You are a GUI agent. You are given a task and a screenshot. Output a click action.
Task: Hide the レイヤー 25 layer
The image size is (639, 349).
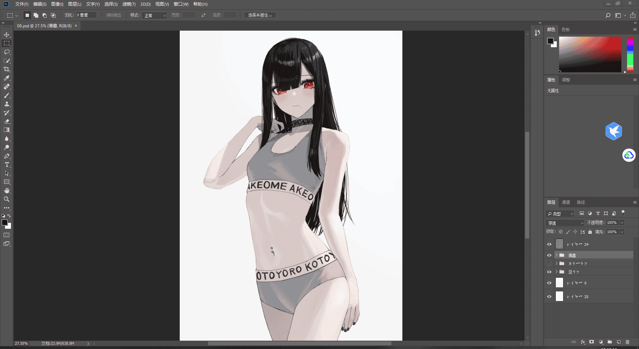(549, 297)
